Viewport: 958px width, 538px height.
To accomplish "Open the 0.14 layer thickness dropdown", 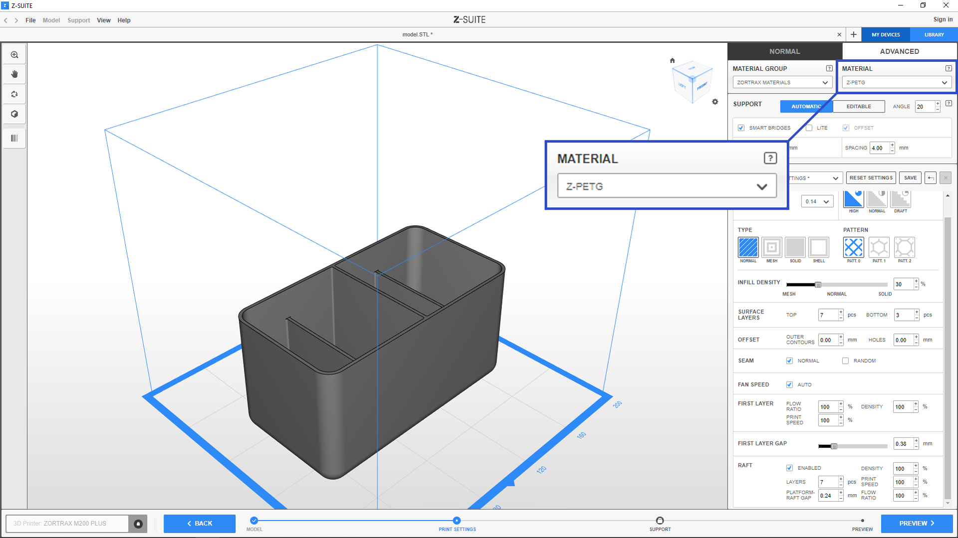I will tap(817, 201).
